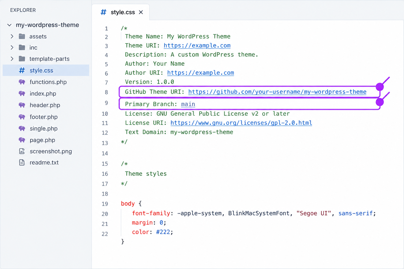Expand the inc folder chevron
Image resolution: width=404 pixels, height=269 pixels.
[12, 48]
